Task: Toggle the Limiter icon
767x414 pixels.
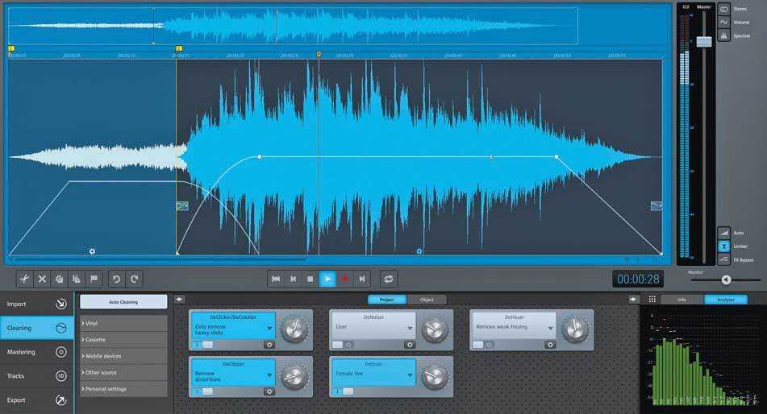Action: [x=724, y=246]
